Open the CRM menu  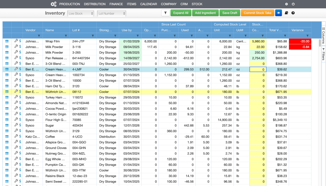[x=184, y=4]
